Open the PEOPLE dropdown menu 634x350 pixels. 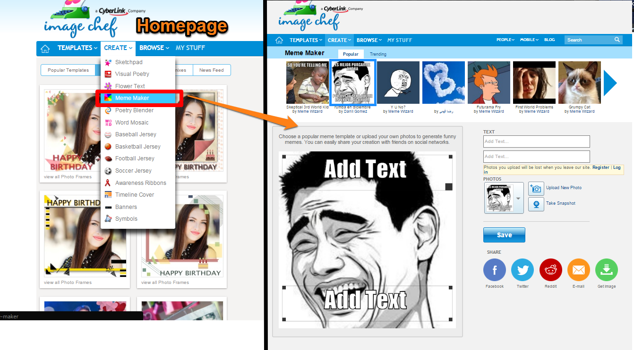coord(505,40)
